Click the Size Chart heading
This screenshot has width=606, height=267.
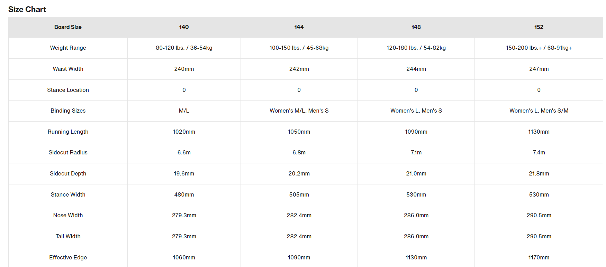point(27,9)
